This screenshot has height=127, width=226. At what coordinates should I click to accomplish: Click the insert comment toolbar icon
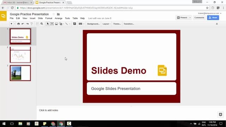(75, 24)
